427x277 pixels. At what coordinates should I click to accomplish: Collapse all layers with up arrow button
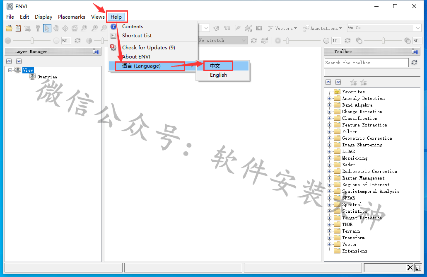pyautogui.click(x=9, y=61)
